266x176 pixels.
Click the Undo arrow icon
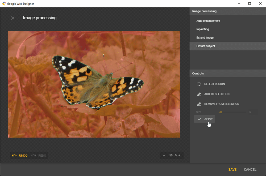click(x=14, y=156)
